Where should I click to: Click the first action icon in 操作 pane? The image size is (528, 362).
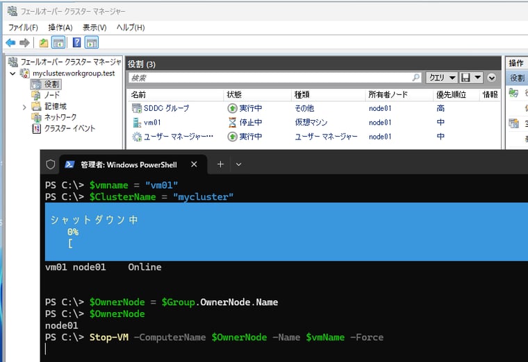pos(513,93)
